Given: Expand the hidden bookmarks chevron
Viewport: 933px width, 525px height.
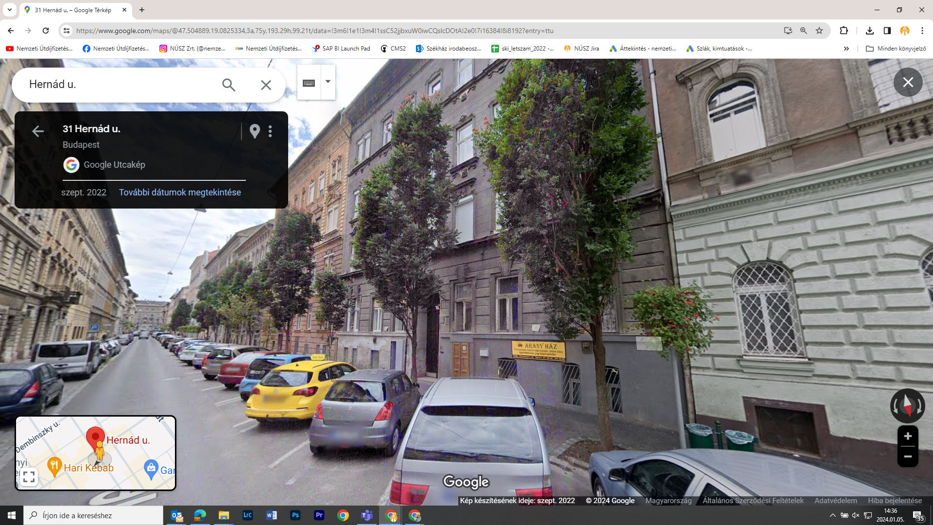Looking at the screenshot, I should coord(846,49).
